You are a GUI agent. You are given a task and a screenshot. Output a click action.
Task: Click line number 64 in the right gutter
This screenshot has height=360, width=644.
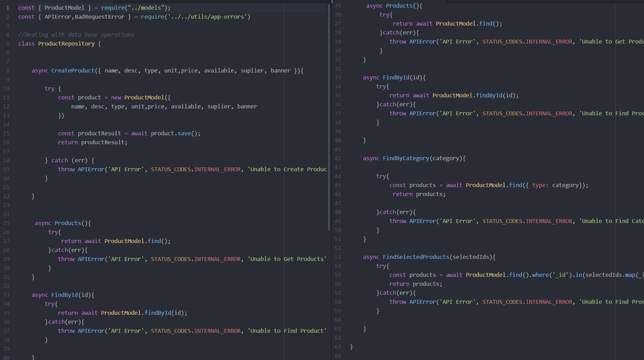click(x=338, y=356)
